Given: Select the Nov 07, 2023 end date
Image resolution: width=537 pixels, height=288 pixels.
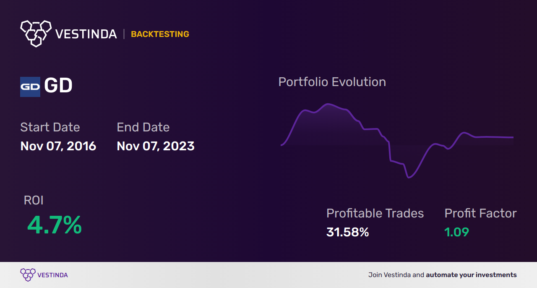Looking at the screenshot, I should pyautogui.click(x=156, y=146).
